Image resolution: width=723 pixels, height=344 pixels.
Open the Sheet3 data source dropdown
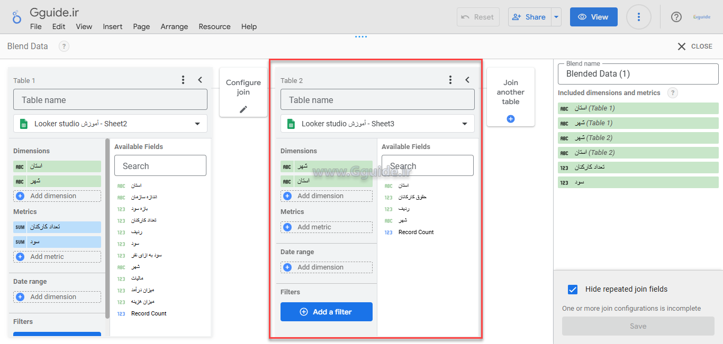465,124
